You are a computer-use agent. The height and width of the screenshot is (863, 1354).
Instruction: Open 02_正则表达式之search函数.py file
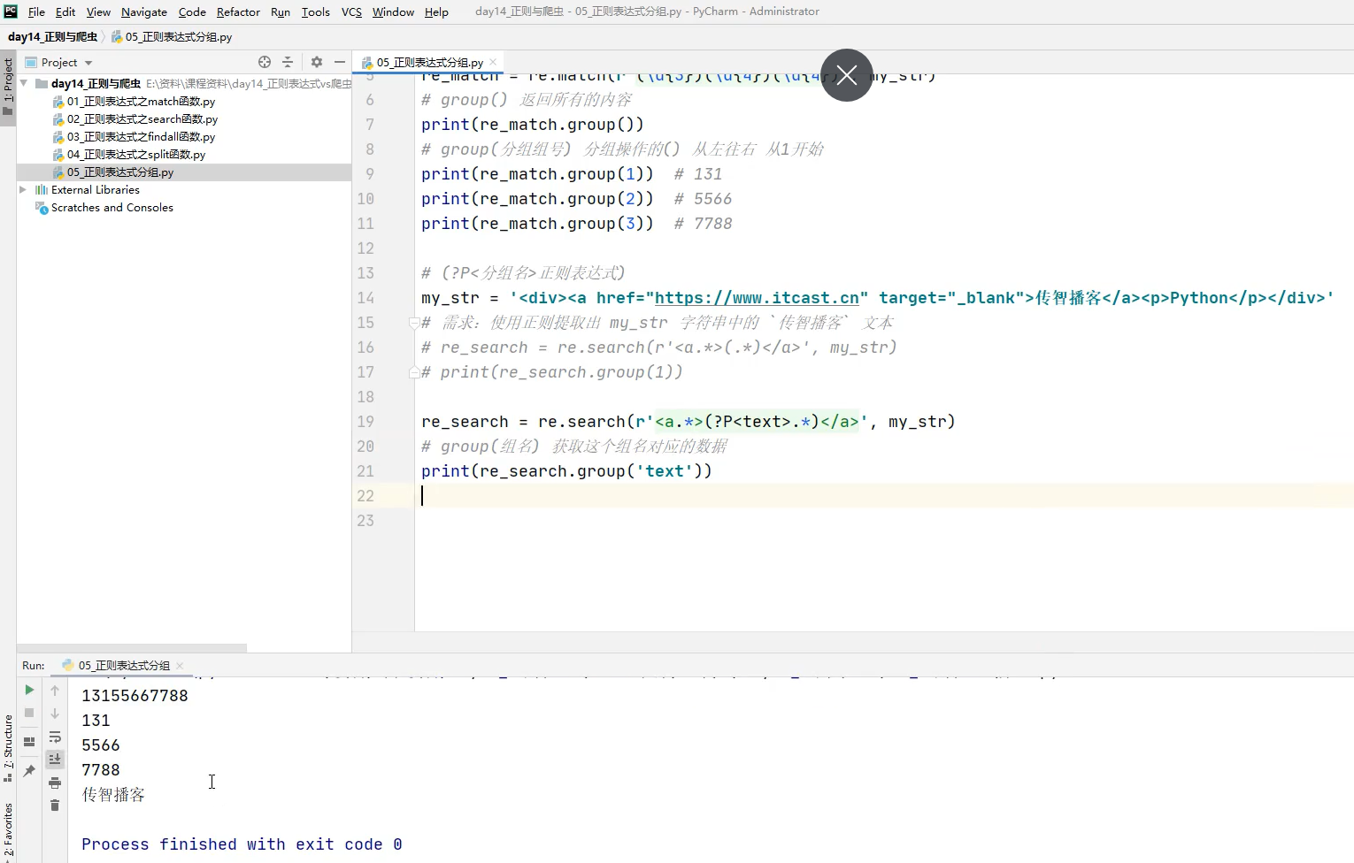coord(142,118)
